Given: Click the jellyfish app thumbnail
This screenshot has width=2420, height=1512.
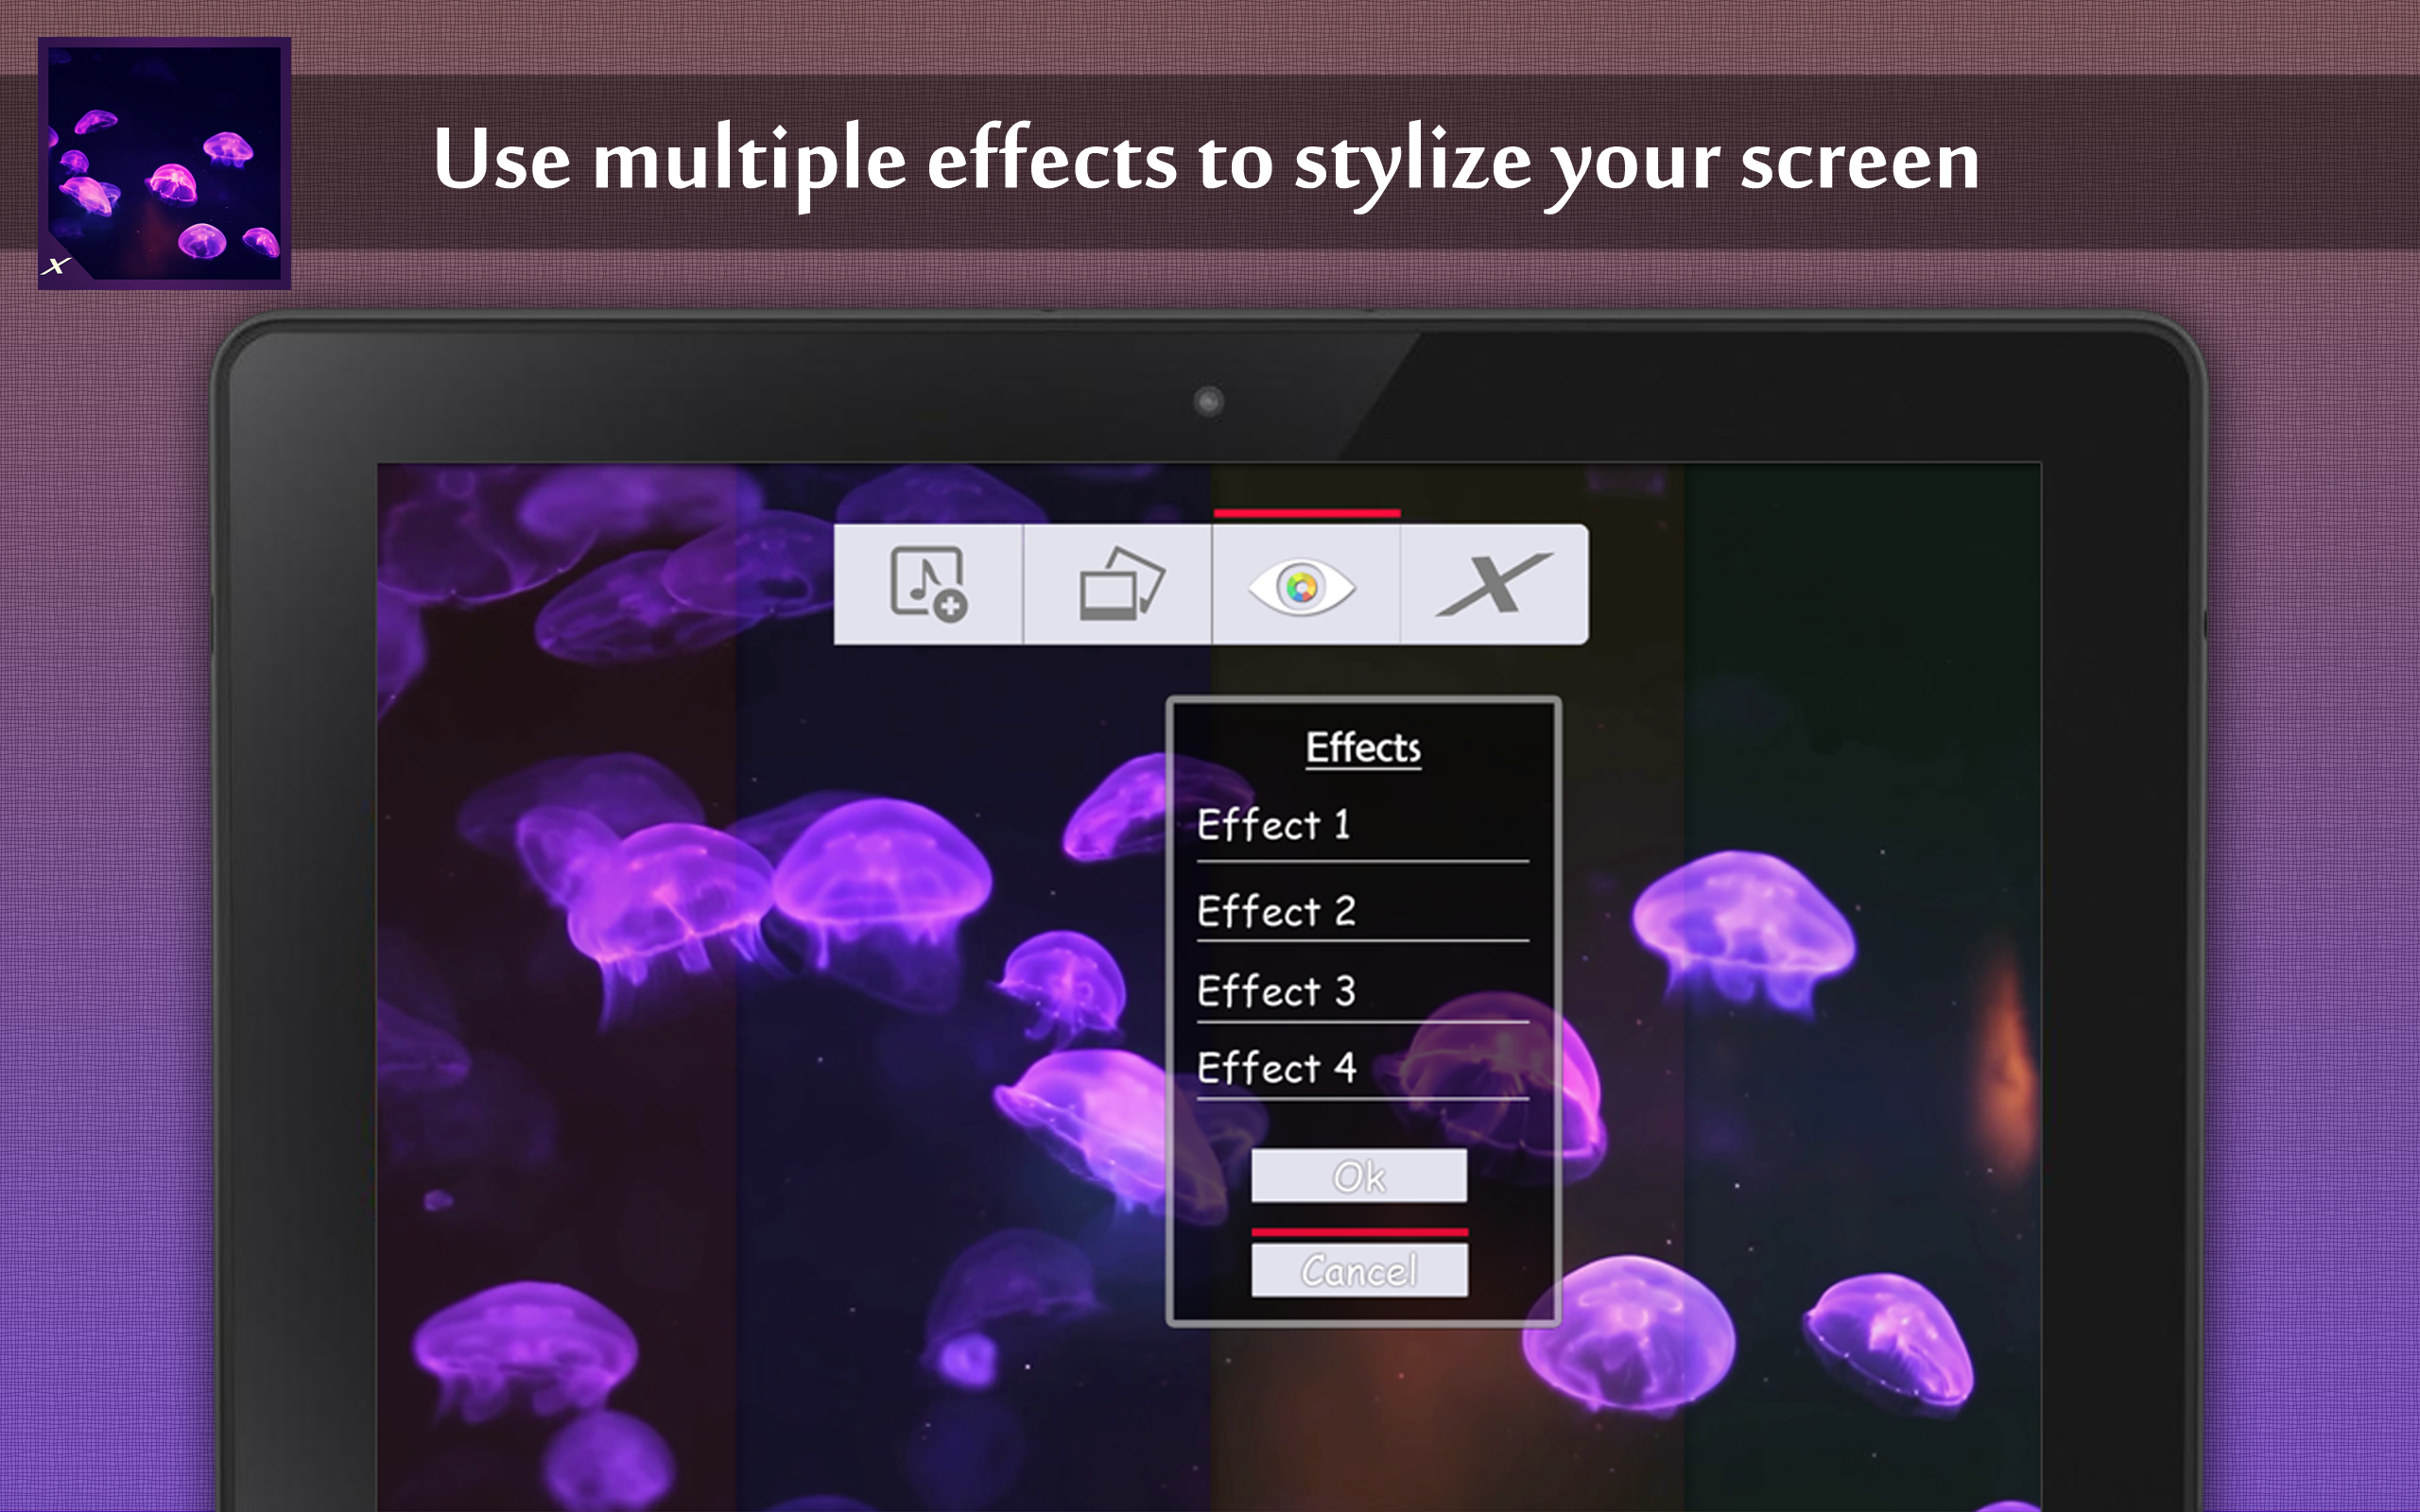Looking at the screenshot, I should tap(165, 163).
